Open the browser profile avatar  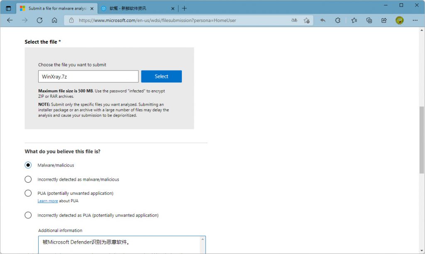(x=399, y=20)
